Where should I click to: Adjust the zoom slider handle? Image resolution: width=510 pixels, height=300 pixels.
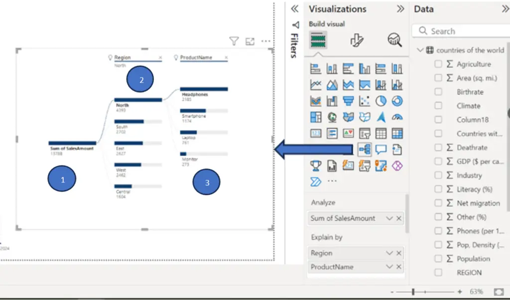(413, 292)
